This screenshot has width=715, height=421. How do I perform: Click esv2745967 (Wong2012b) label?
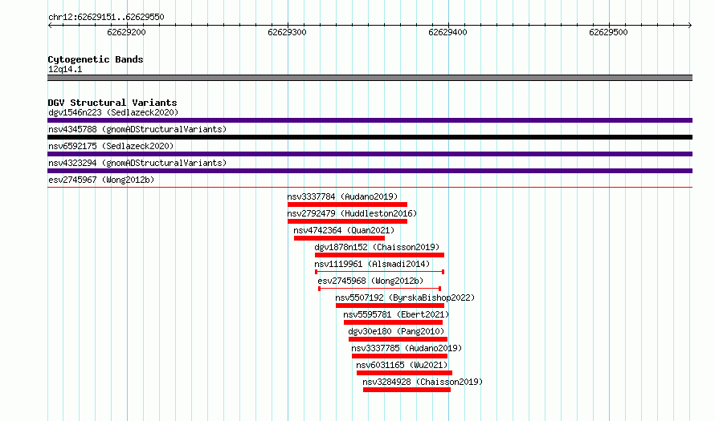[101, 180]
